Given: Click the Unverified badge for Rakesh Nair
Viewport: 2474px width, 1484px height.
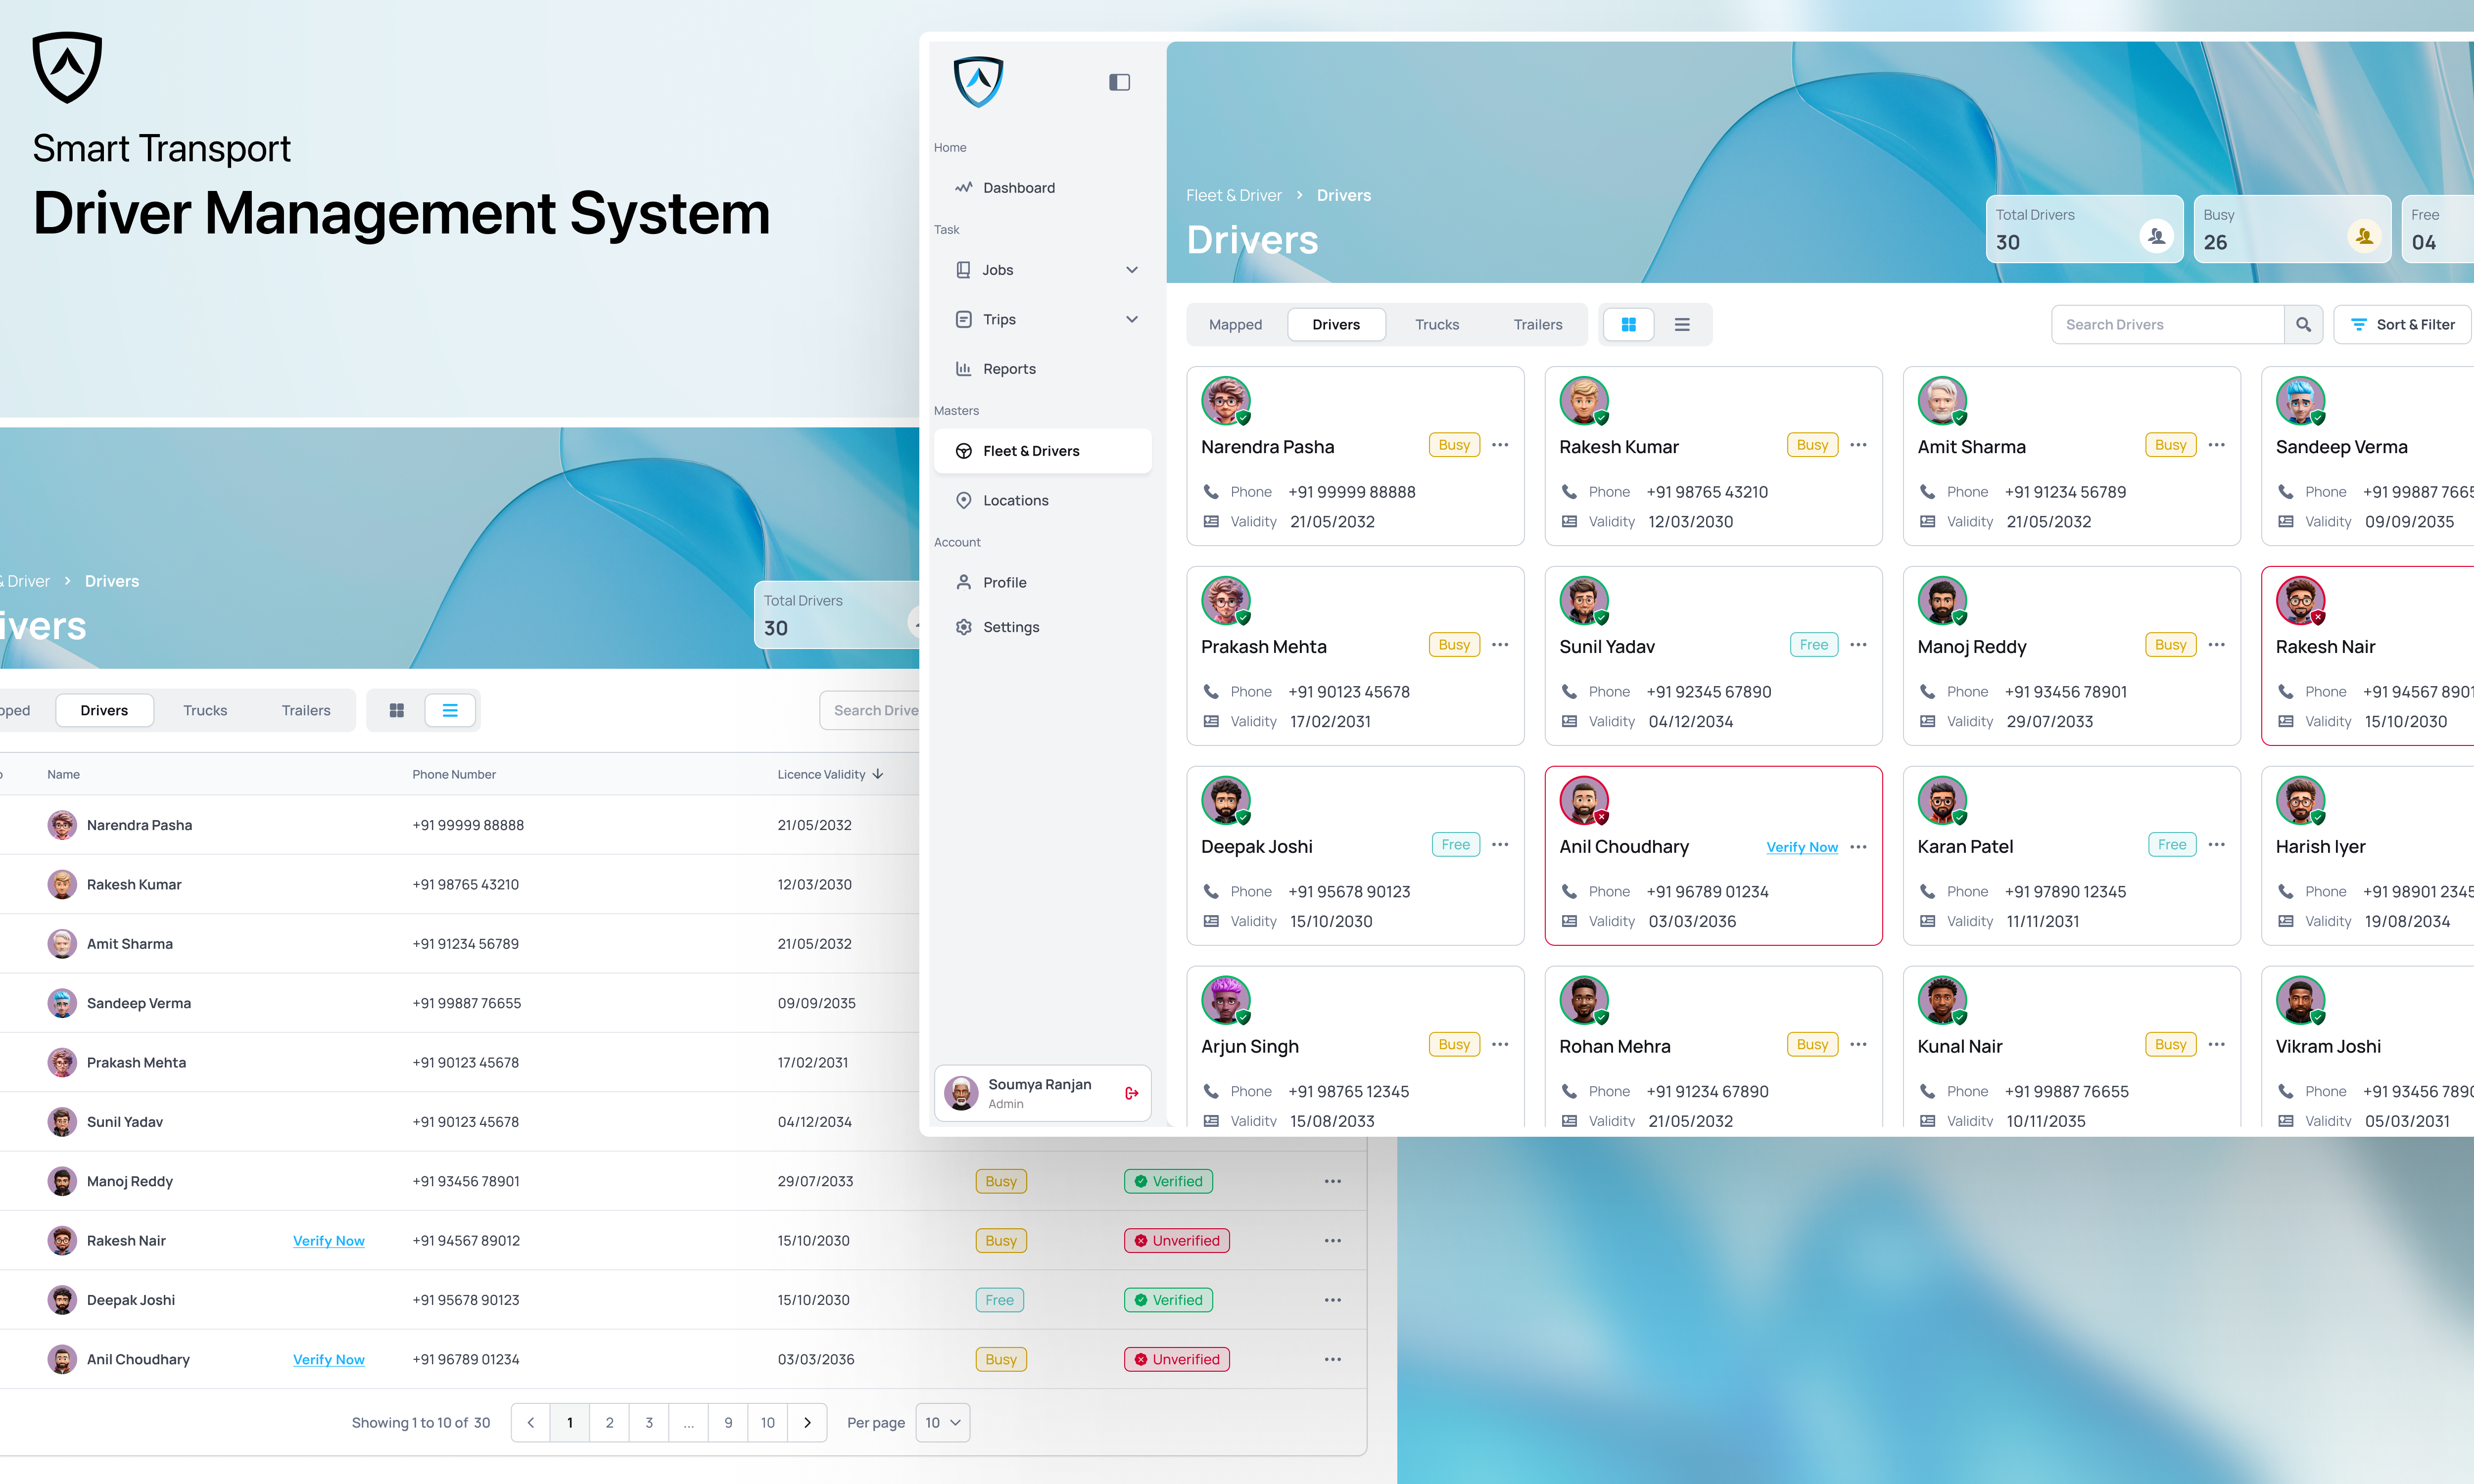Looking at the screenshot, I should click(1176, 1241).
